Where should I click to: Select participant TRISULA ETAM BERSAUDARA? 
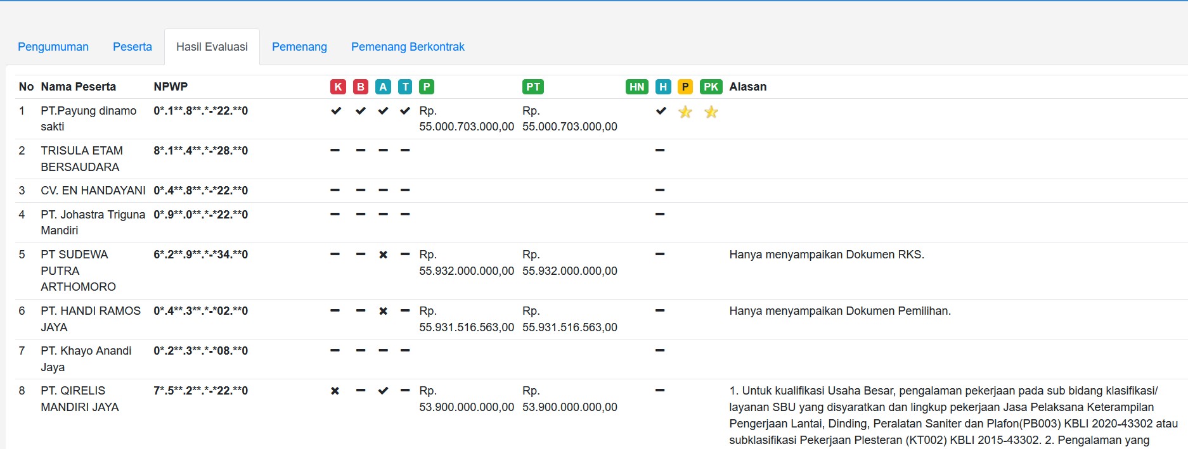coord(82,159)
